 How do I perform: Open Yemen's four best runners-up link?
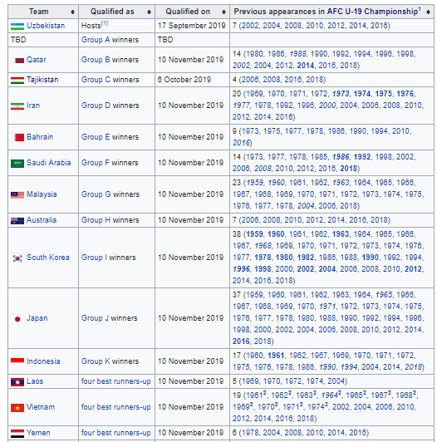coord(115,433)
